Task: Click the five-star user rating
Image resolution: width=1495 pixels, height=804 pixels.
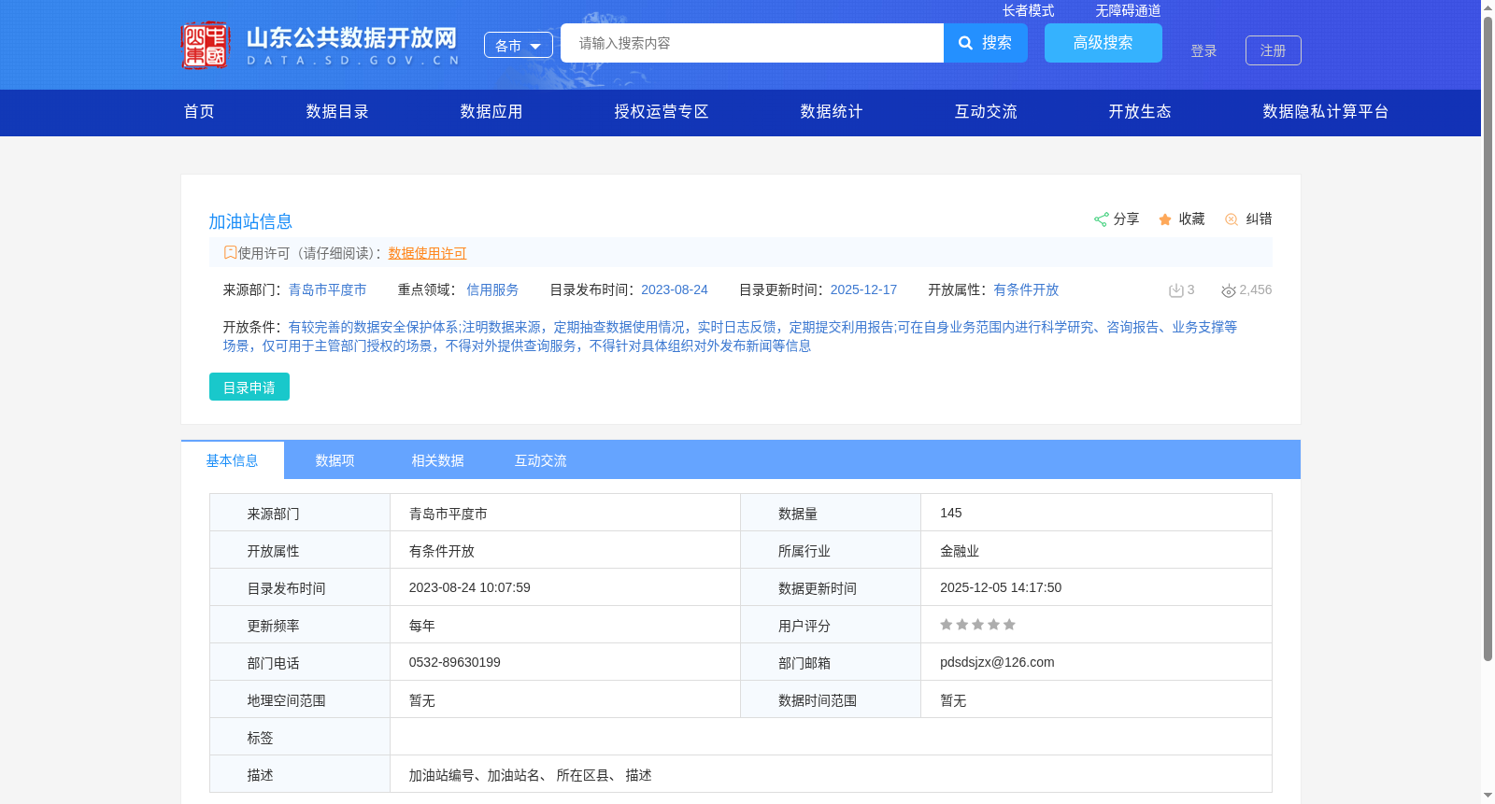Action: point(977,625)
